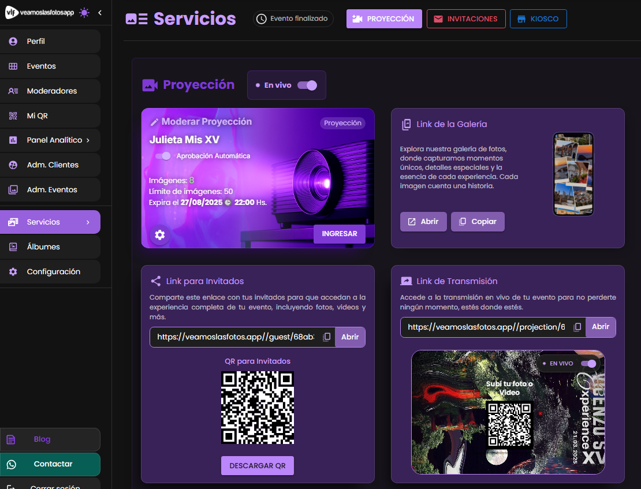Click the projection link URL field

[x=486, y=327]
